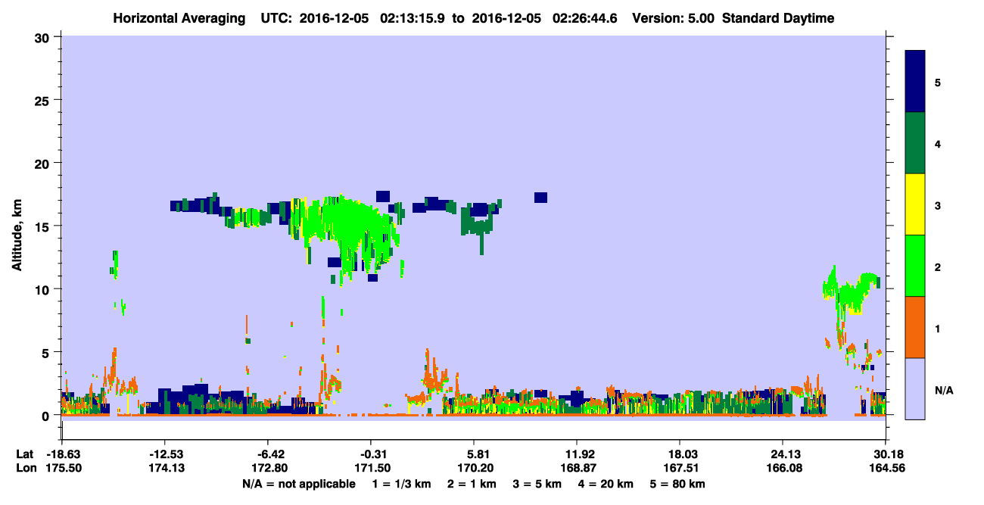Click the altitude tick label '30'

43,37
